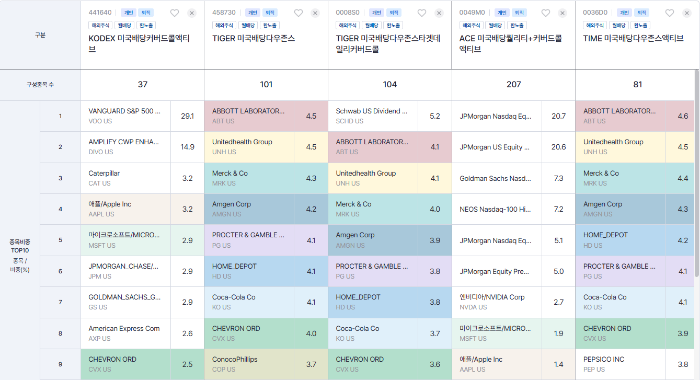This screenshot has height=380, width=700.
Task: Add 0008S0 TIGER 타겟데일리커버드콜 to favorites via heart
Action: pyautogui.click(x=422, y=13)
